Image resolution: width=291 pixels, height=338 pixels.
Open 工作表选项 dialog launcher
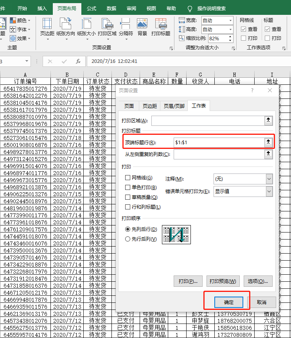[x=284, y=48]
